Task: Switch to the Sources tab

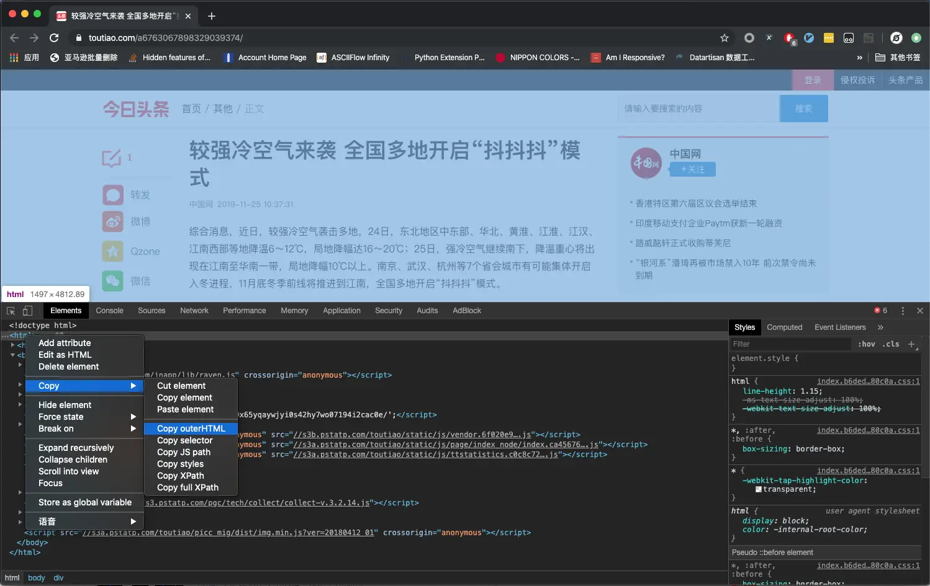Action: pyautogui.click(x=151, y=311)
